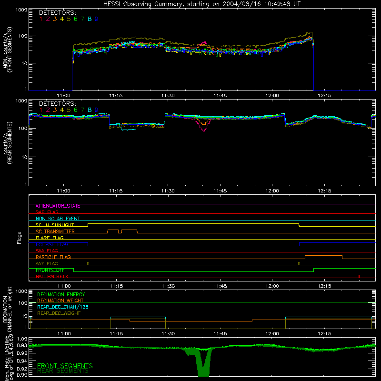Select olive detector number 5 in the front segments legend
The image size is (381, 381).
point(69,19)
